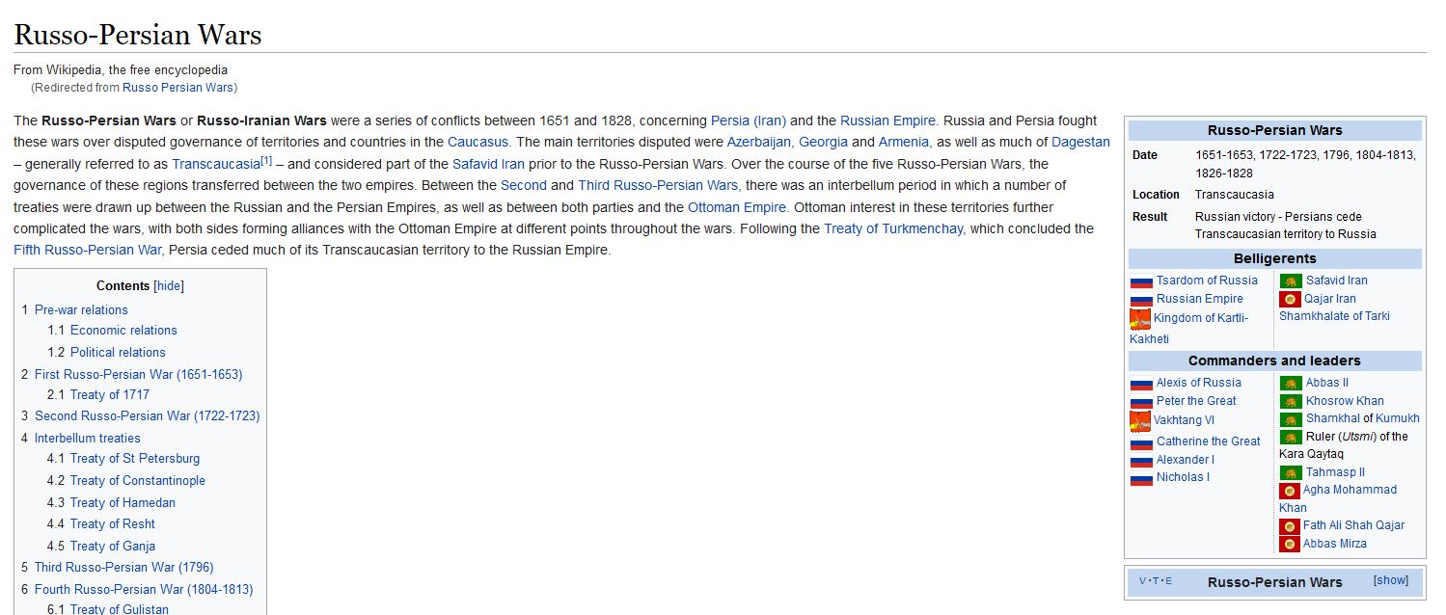Jump to section 4 Interbellum treaties
This screenshot has height=615, width=1446.
tap(88, 439)
